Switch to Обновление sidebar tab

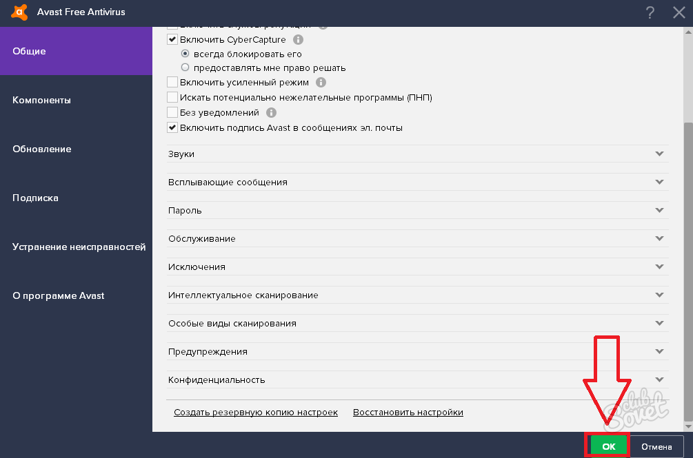[x=41, y=149]
